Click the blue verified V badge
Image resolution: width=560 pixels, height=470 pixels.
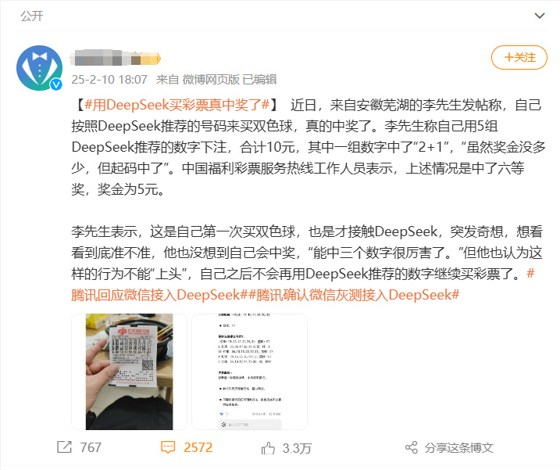coord(56,84)
